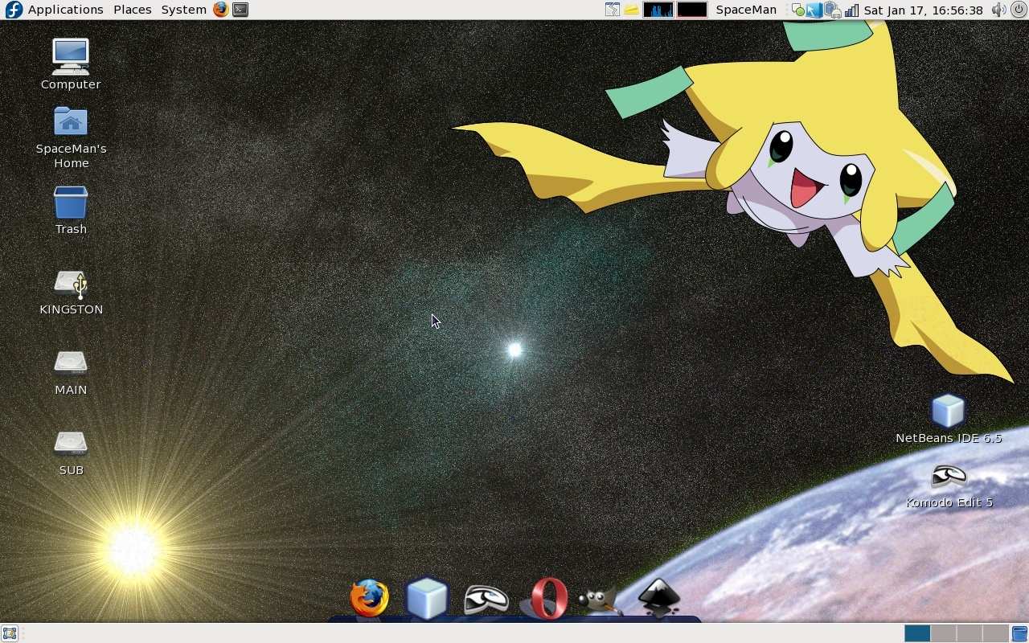The height and width of the screenshot is (643, 1029).
Task: Click the SpaceMan user switcher
Action: click(746, 10)
